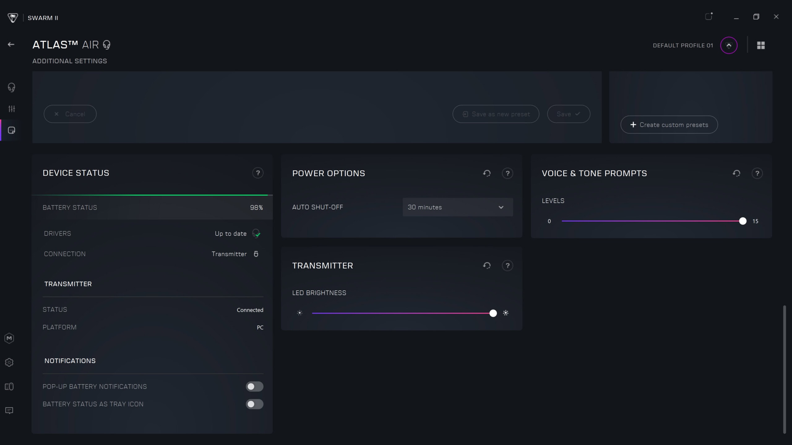Open Device Status help question mark

[x=258, y=173]
